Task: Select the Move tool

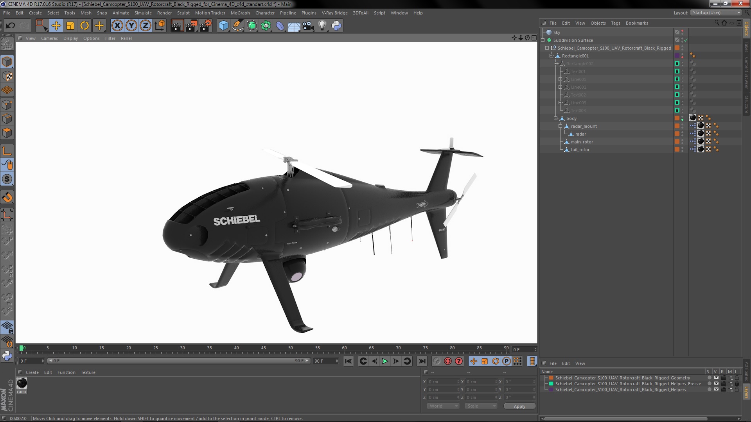Action: (x=56, y=26)
